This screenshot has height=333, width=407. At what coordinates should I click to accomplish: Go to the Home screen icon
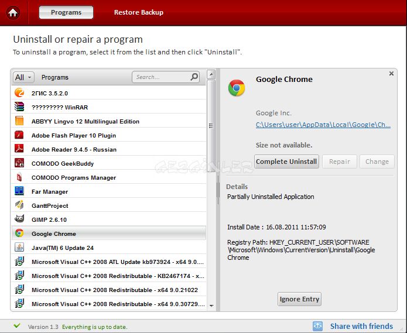(13, 12)
